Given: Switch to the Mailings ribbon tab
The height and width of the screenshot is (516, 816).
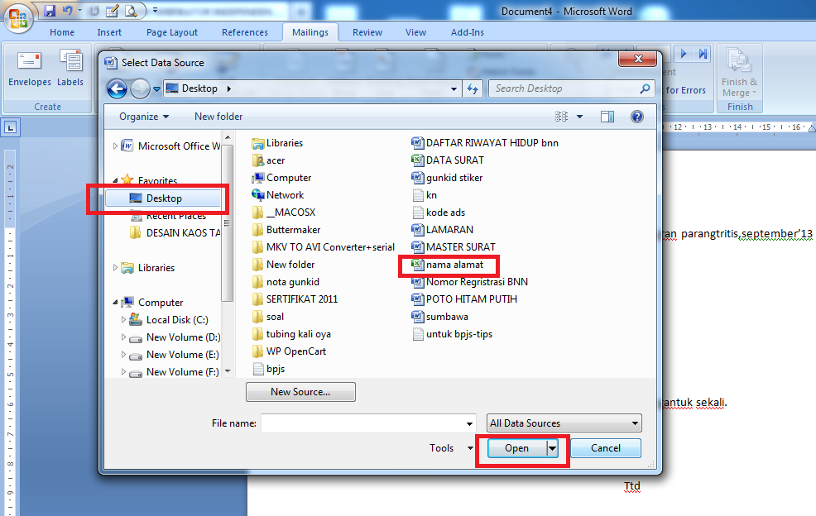Looking at the screenshot, I should click(310, 32).
